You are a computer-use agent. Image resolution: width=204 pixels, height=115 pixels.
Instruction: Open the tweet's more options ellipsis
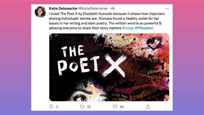pyautogui.click(x=167, y=8)
